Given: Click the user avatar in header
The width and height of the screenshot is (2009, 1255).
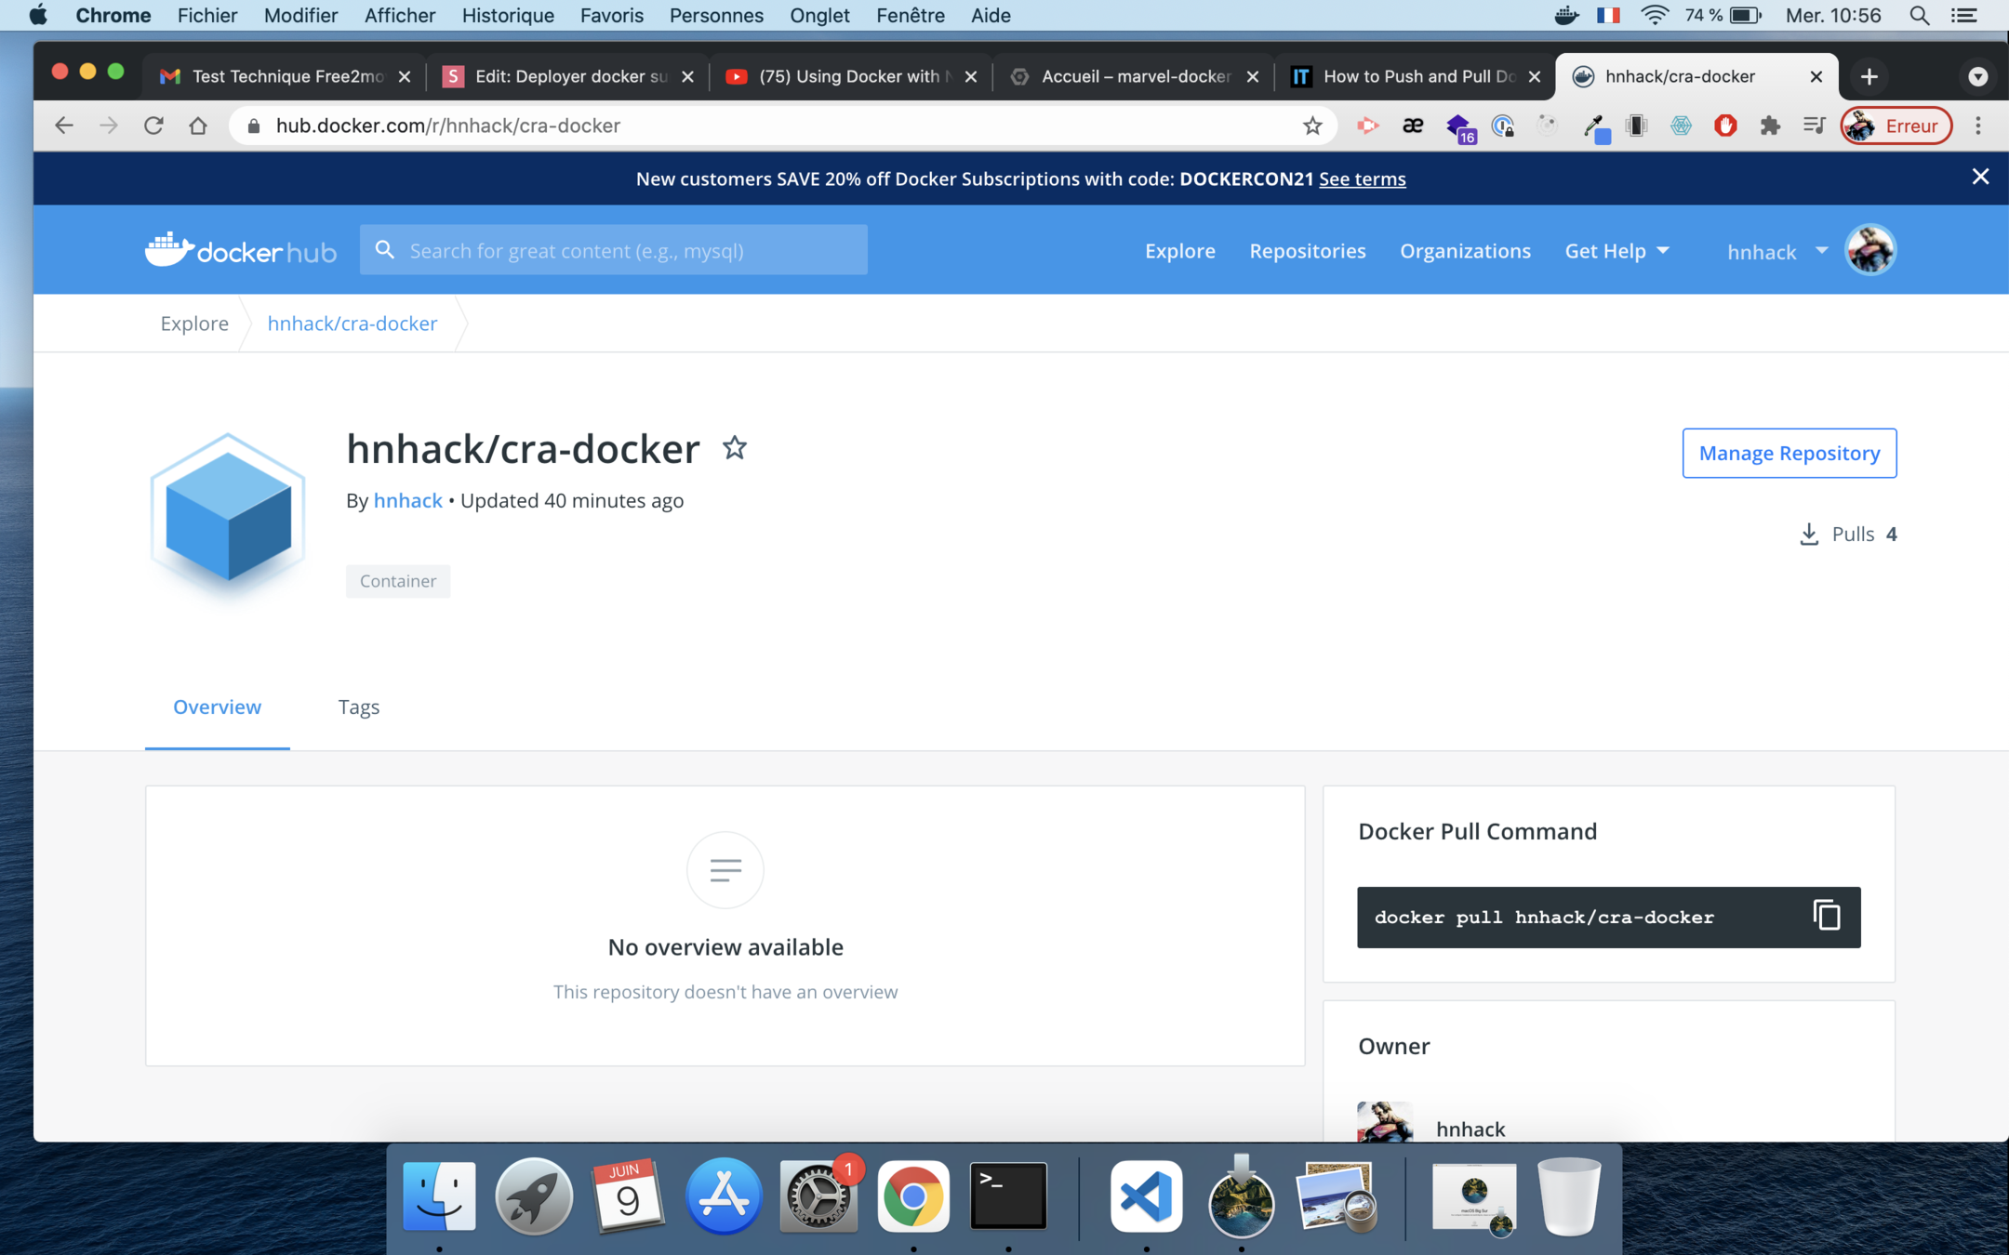Looking at the screenshot, I should (1870, 251).
